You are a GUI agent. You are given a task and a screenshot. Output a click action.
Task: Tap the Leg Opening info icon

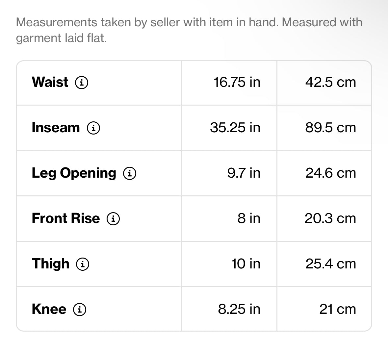point(130,173)
